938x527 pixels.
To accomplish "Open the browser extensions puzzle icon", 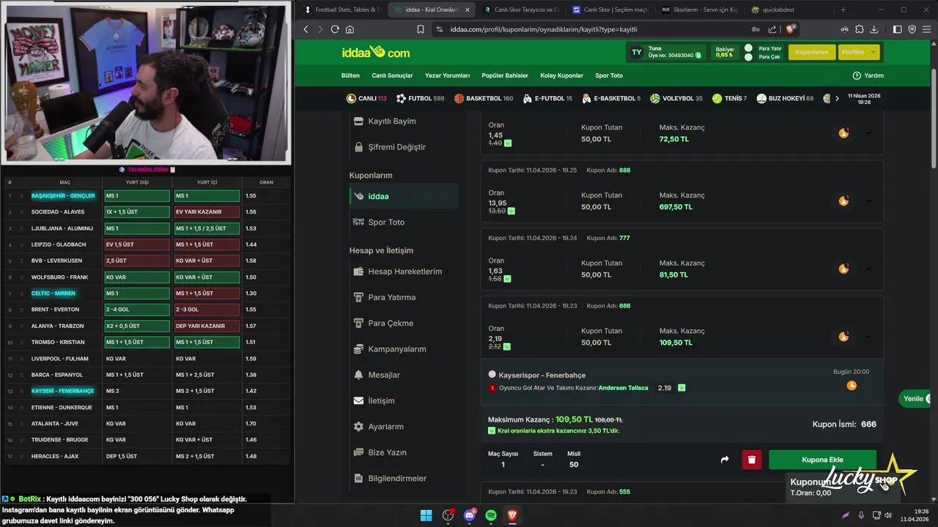I will (860, 29).
